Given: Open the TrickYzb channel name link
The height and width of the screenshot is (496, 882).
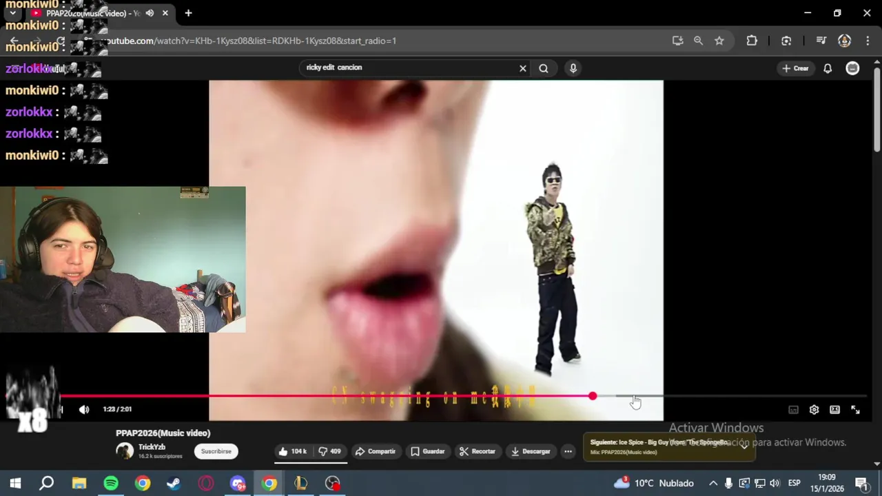Looking at the screenshot, I should 152,447.
